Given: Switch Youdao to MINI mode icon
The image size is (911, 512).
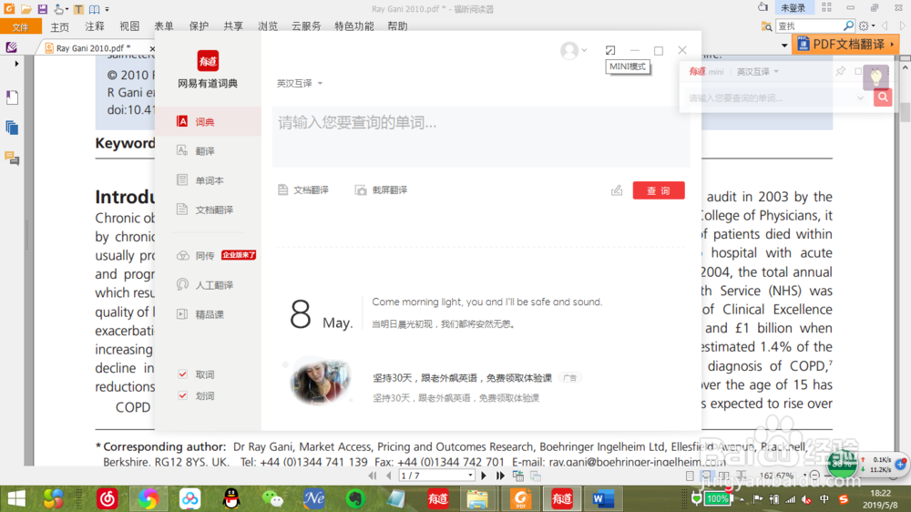Looking at the screenshot, I should [x=610, y=50].
